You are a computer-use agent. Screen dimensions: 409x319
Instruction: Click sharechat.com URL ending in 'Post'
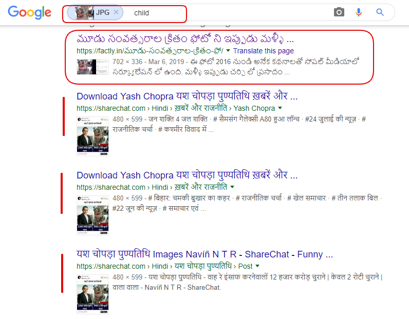[164, 266]
